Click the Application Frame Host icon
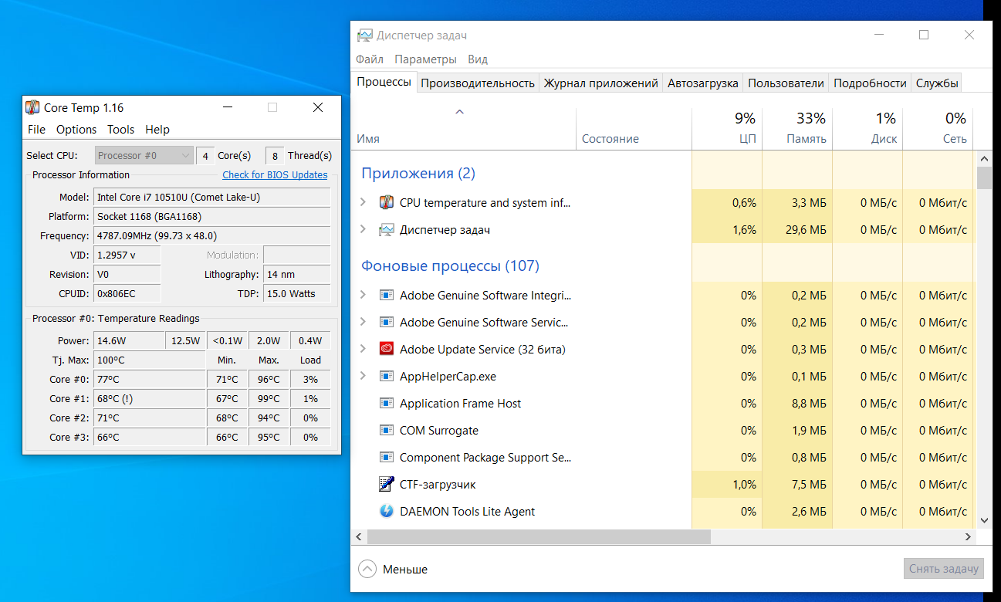The height and width of the screenshot is (602, 1001). click(x=387, y=404)
